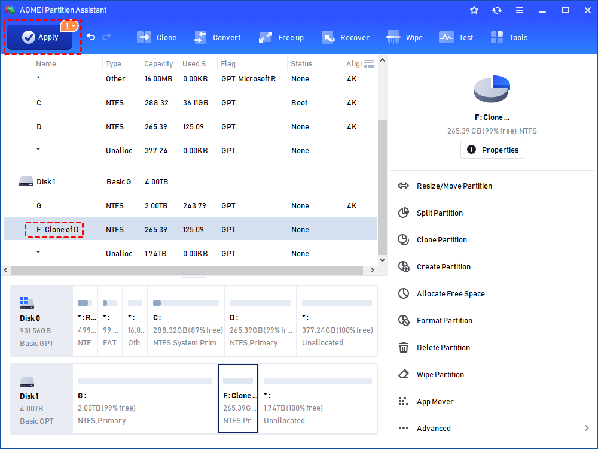The height and width of the screenshot is (449, 598).
Task: Click the Split Partition icon
Action: pos(404,213)
